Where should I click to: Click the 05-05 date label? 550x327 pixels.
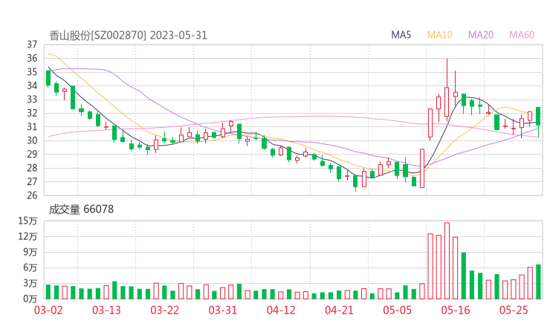[397, 310]
